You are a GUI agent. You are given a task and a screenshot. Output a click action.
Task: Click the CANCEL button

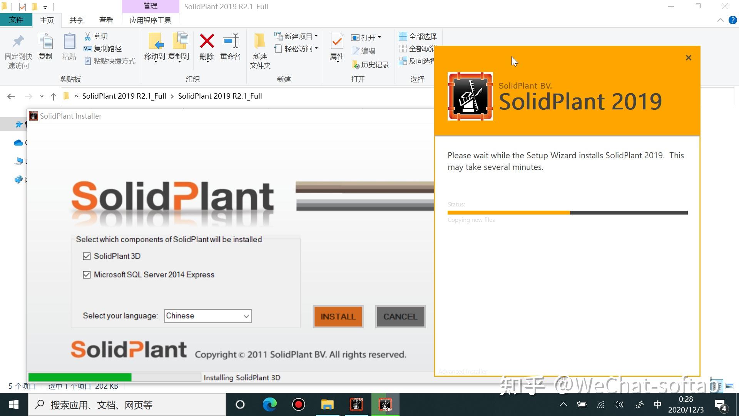(400, 317)
